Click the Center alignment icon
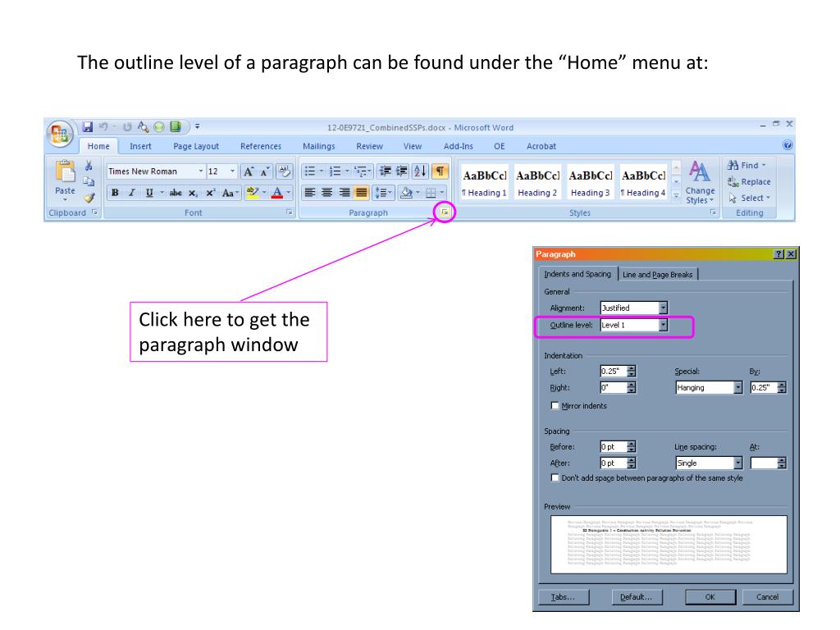This screenshot has height=630, width=840. [x=326, y=193]
